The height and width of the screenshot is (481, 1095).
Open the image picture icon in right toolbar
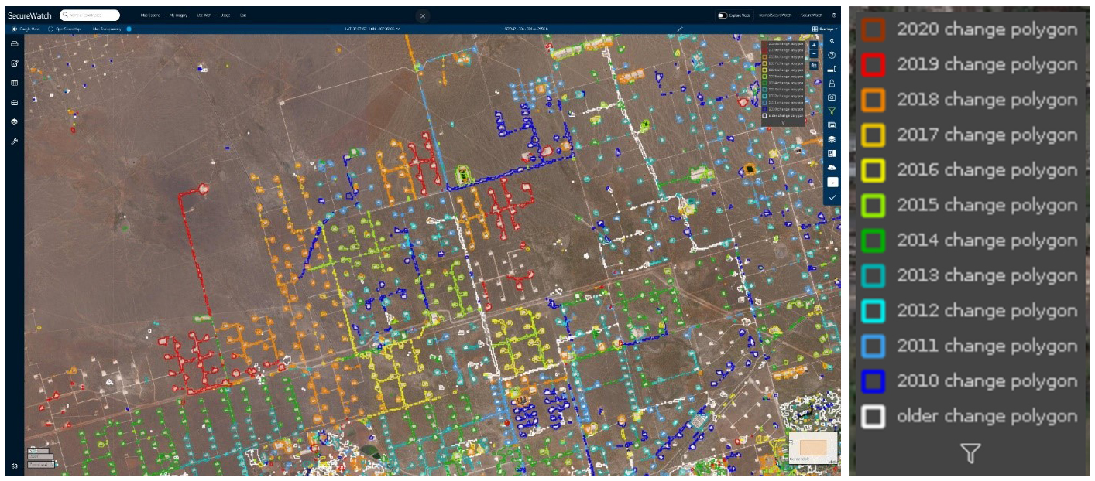832,125
